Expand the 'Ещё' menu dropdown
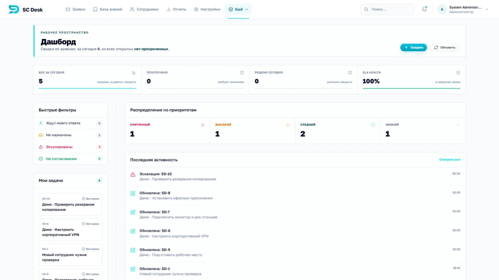499x280 pixels. (x=238, y=9)
